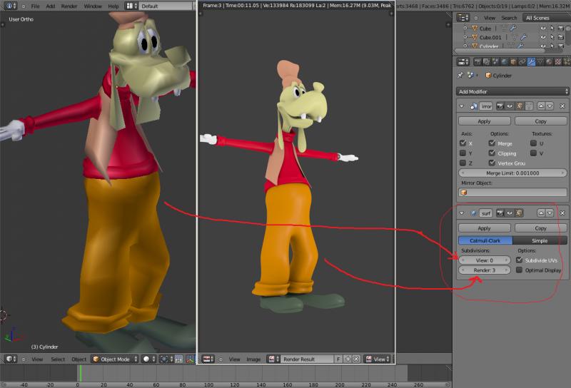Toggle the Clipping option checkbox

492,153
